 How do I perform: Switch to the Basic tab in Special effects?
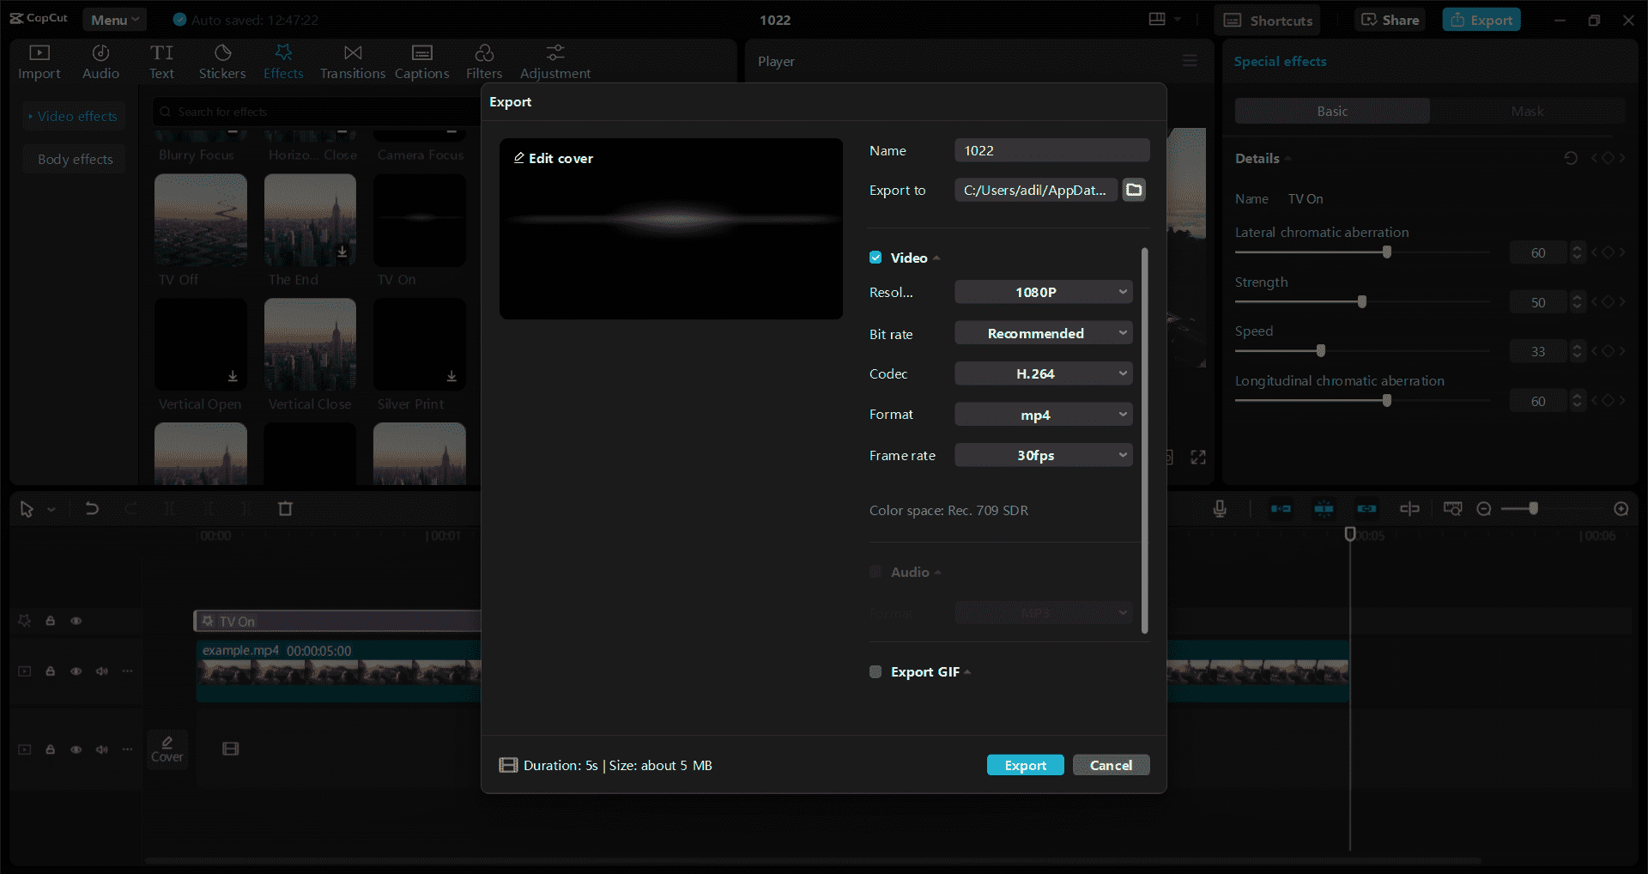(1332, 111)
